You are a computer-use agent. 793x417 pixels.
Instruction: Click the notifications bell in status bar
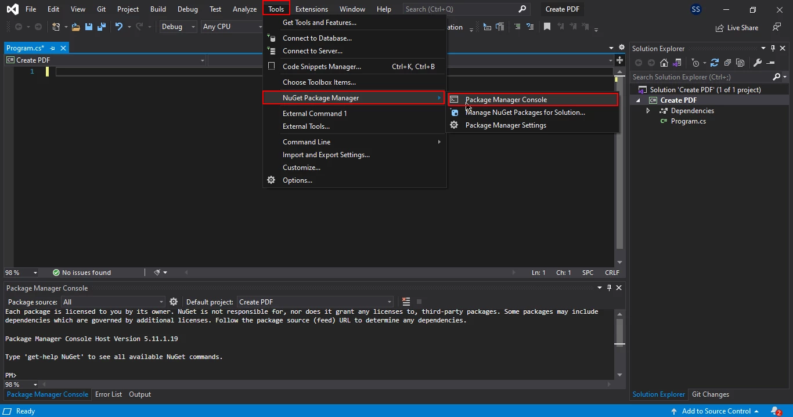776,411
